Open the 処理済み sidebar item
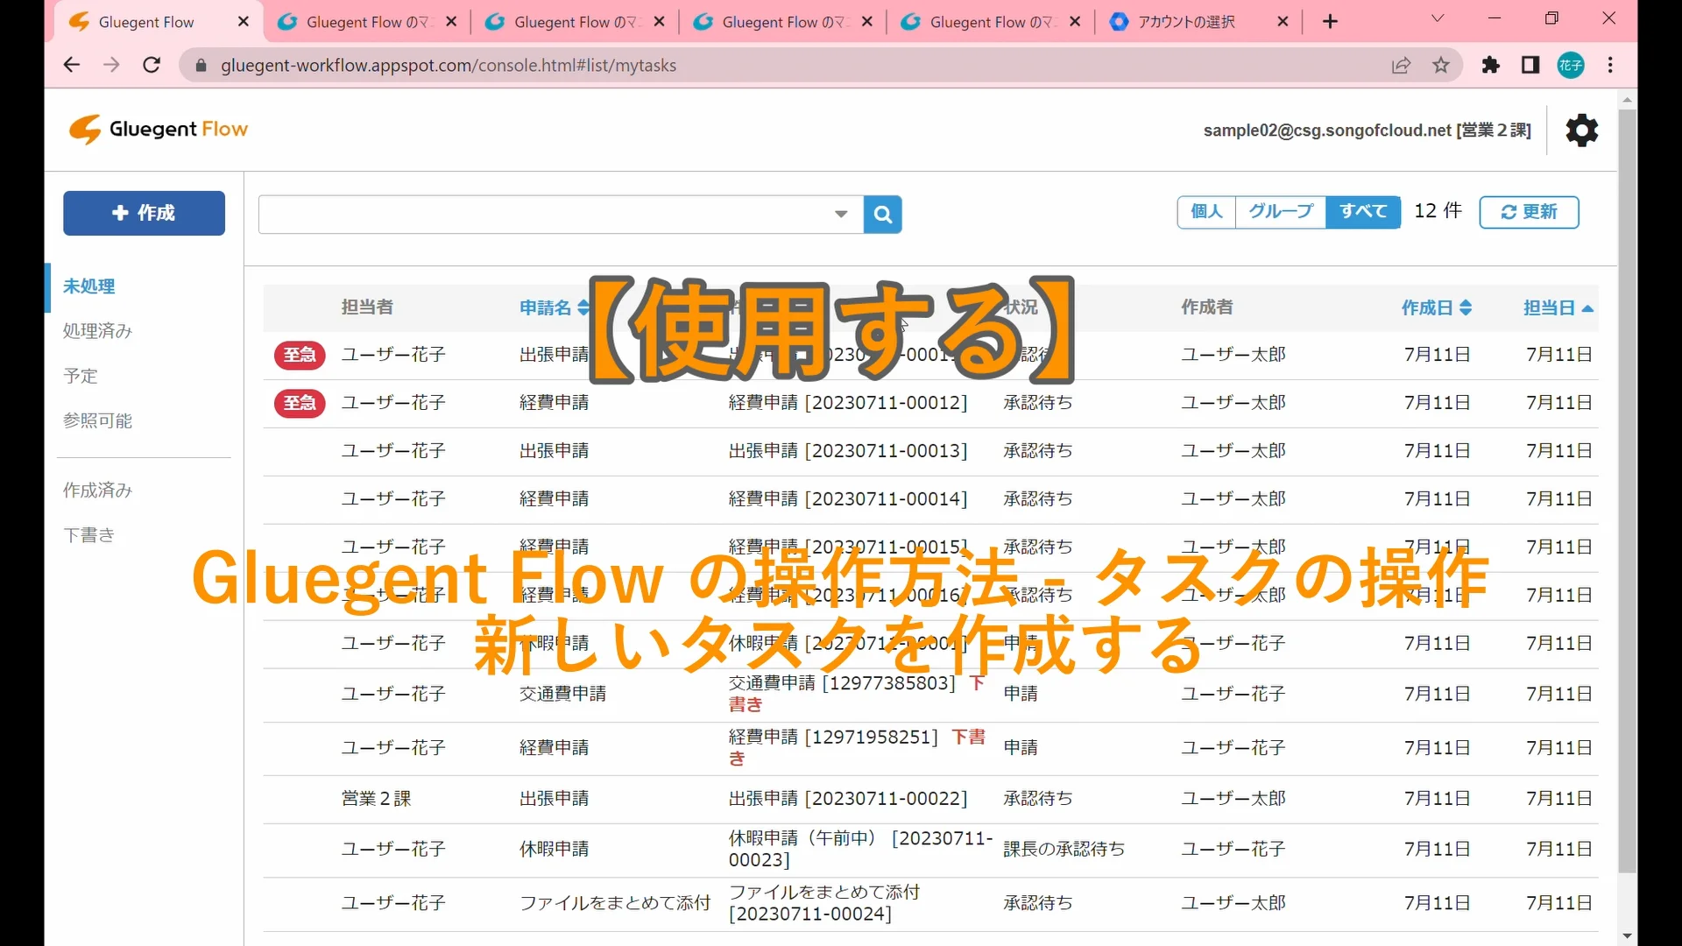The height and width of the screenshot is (946, 1682). click(x=97, y=331)
